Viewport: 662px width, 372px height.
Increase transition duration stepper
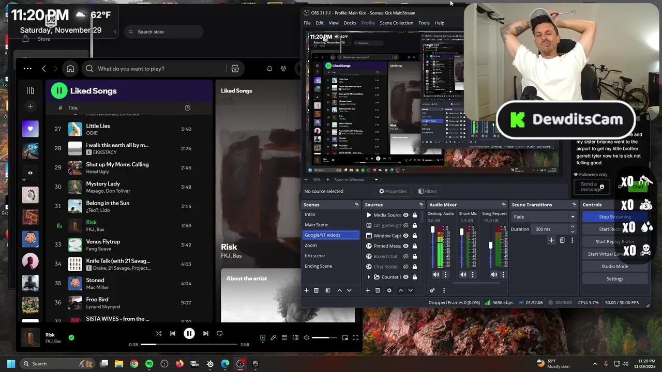[572, 227]
